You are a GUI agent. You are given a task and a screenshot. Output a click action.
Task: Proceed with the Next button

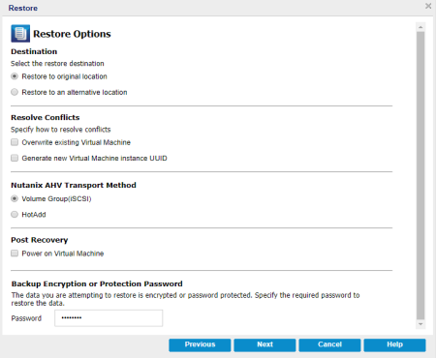[x=265, y=344]
